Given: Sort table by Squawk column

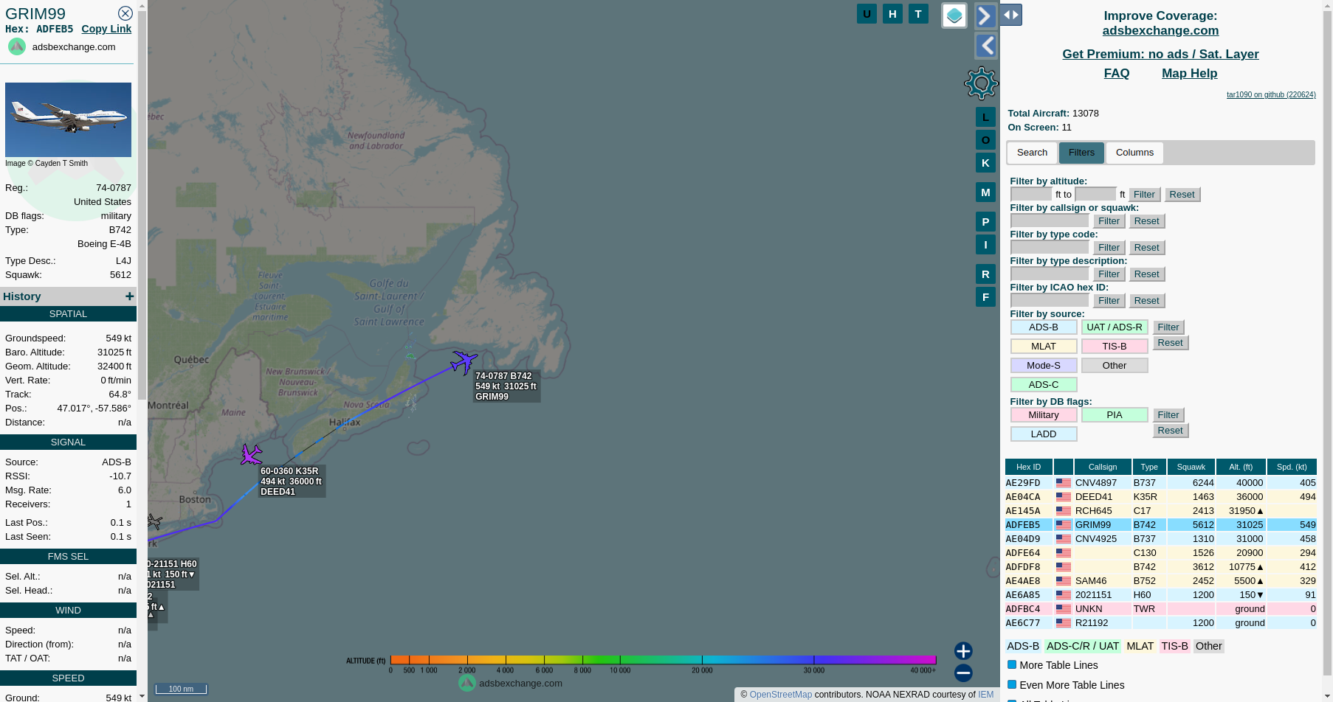Looking at the screenshot, I should coord(1191,467).
